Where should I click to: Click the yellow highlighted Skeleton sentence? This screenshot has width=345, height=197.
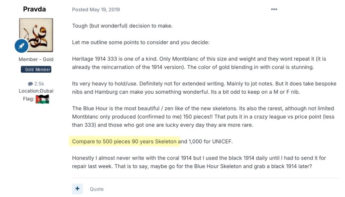[124, 142]
